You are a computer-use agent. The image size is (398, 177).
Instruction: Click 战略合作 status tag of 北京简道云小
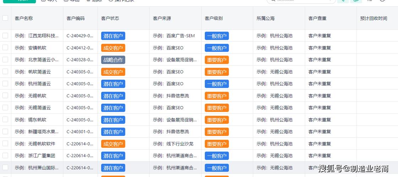pyautogui.click(x=113, y=60)
